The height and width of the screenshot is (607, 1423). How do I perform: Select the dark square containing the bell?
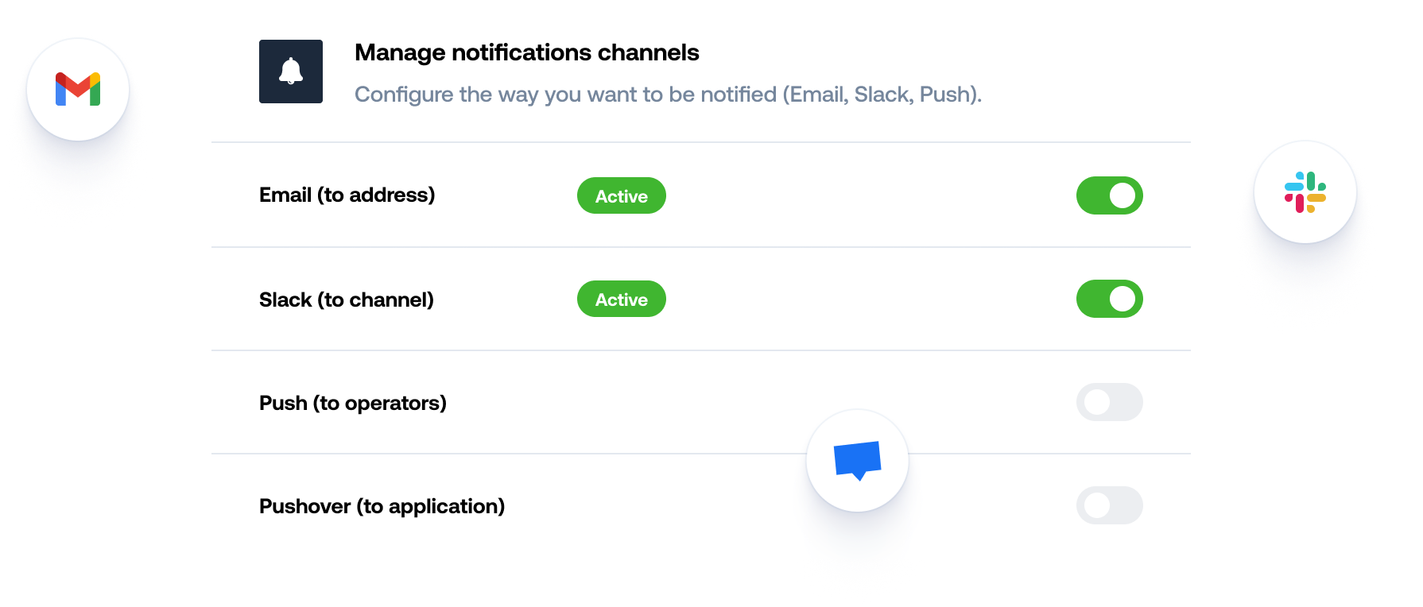(291, 71)
